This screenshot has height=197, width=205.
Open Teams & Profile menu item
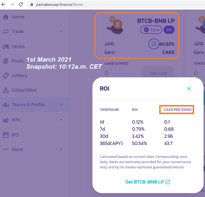click(x=28, y=105)
